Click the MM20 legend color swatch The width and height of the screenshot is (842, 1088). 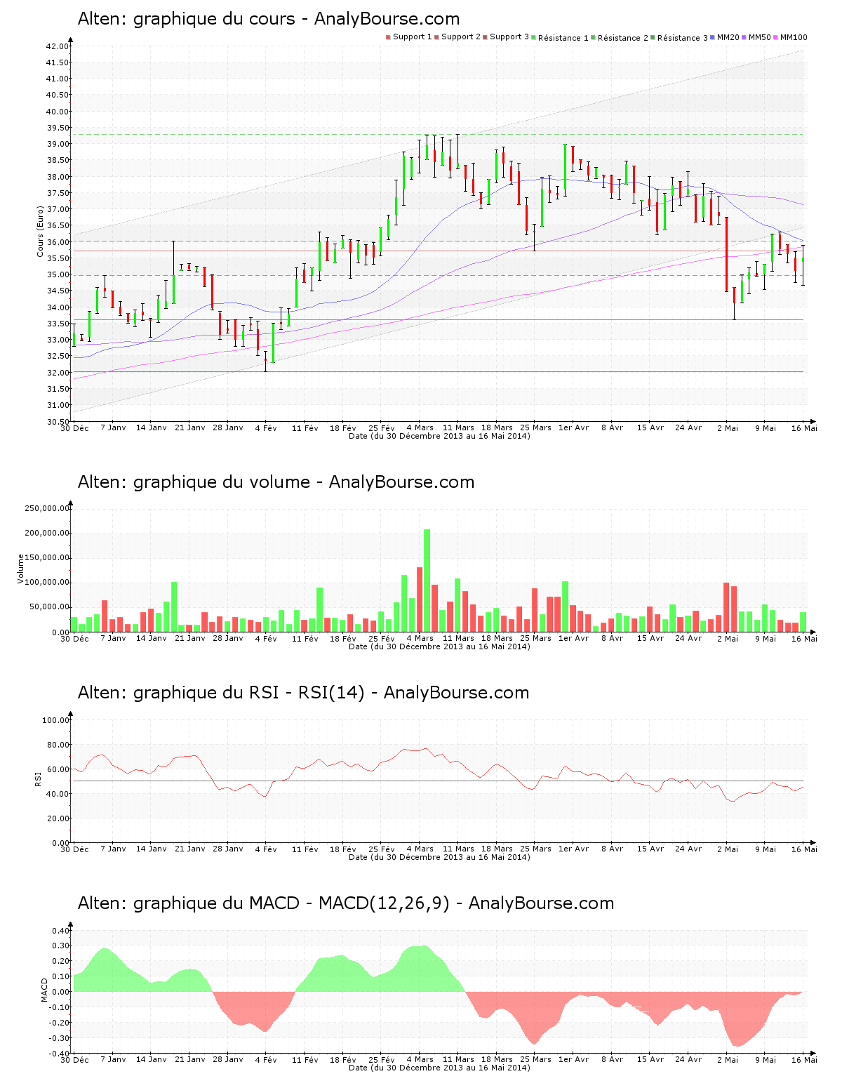tap(713, 37)
